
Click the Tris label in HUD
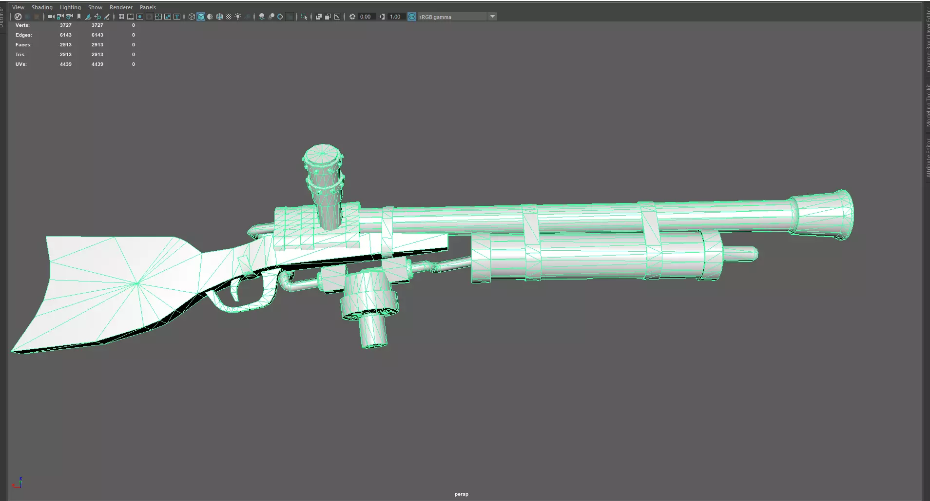point(20,54)
